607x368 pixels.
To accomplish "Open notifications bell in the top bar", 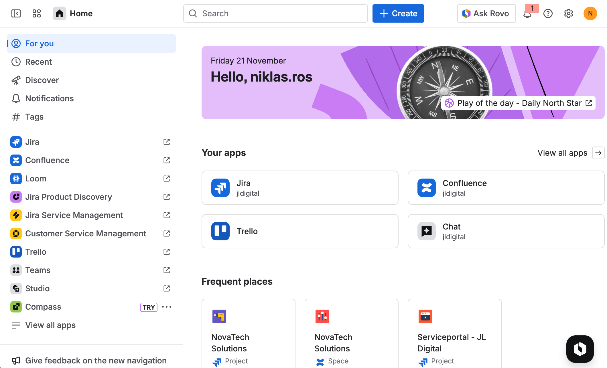I will pyautogui.click(x=527, y=13).
